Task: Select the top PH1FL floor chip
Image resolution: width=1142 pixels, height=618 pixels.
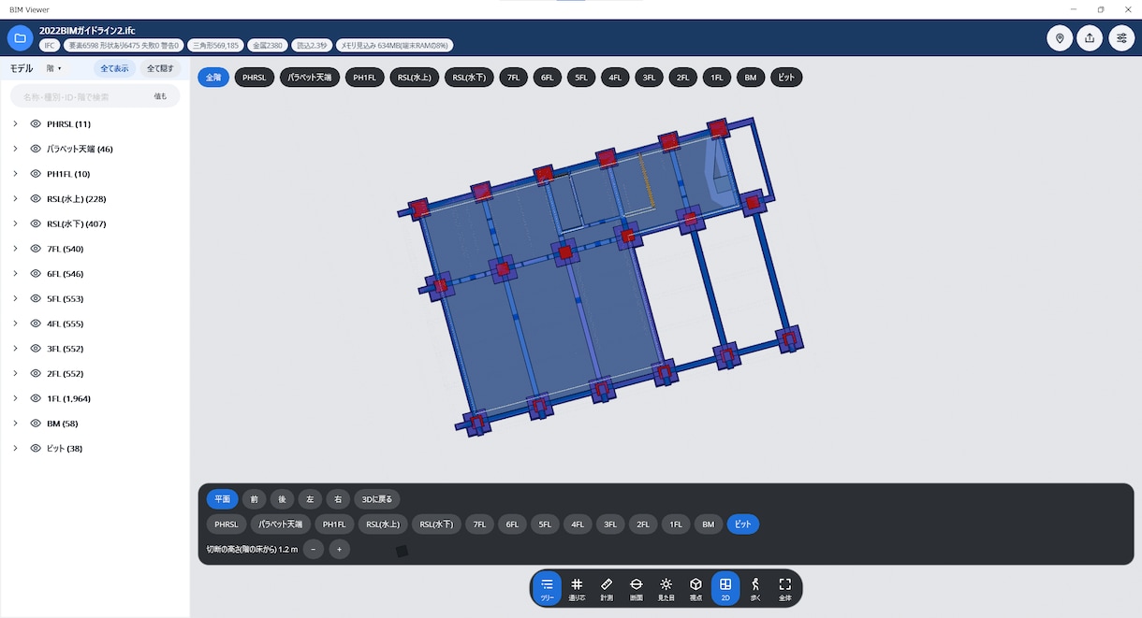Action: pyautogui.click(x=364, y=78)
